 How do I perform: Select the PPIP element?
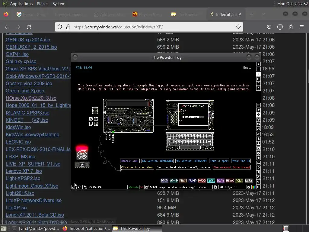(164, 181)
